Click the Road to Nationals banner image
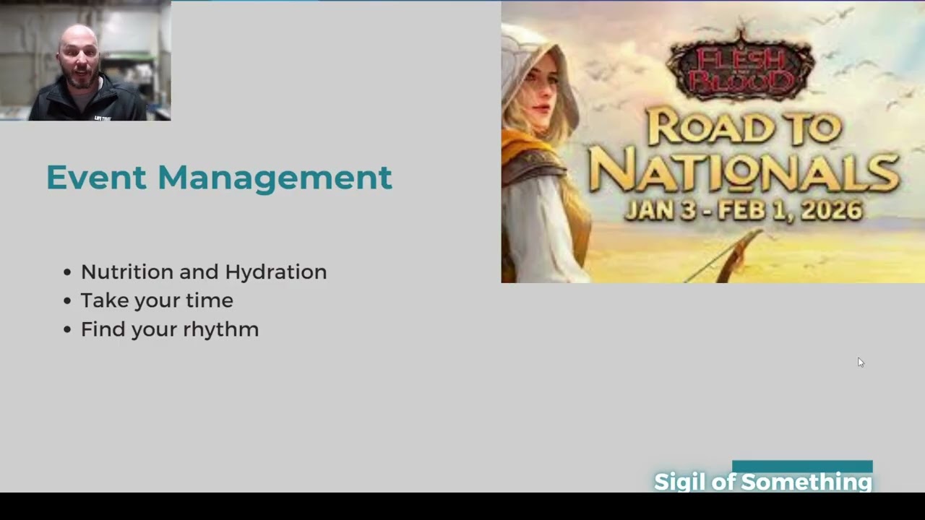 click(x=713, y=142)
